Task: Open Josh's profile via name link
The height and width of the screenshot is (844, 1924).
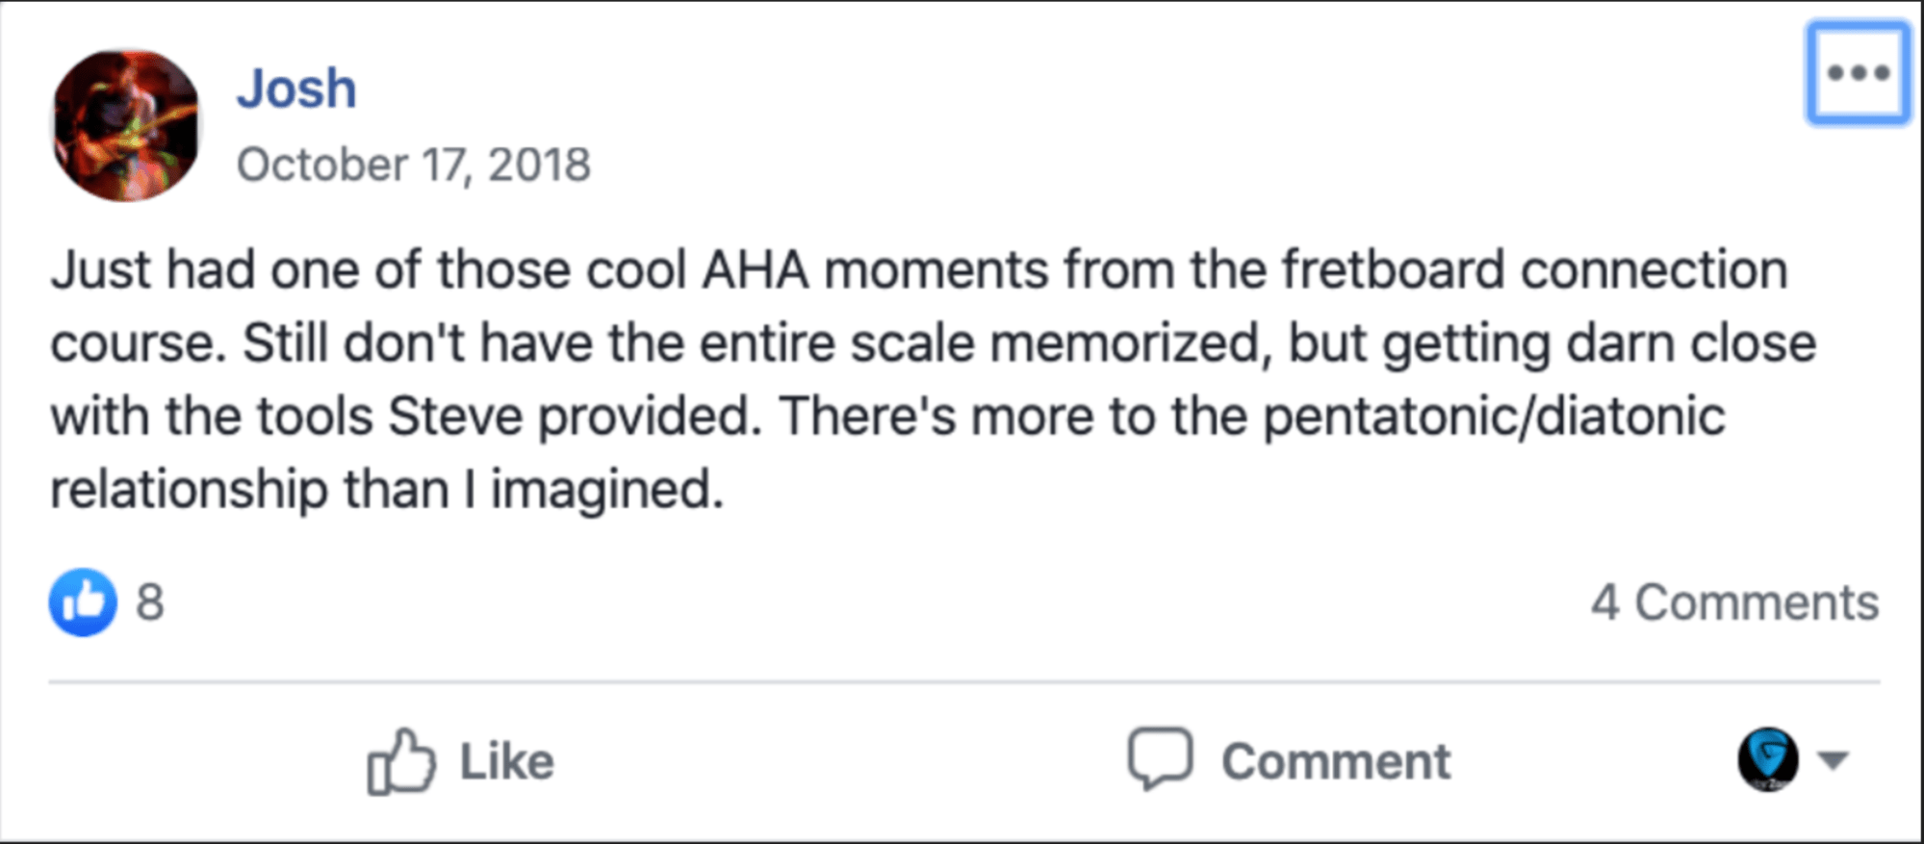Action: pos(296,89)
